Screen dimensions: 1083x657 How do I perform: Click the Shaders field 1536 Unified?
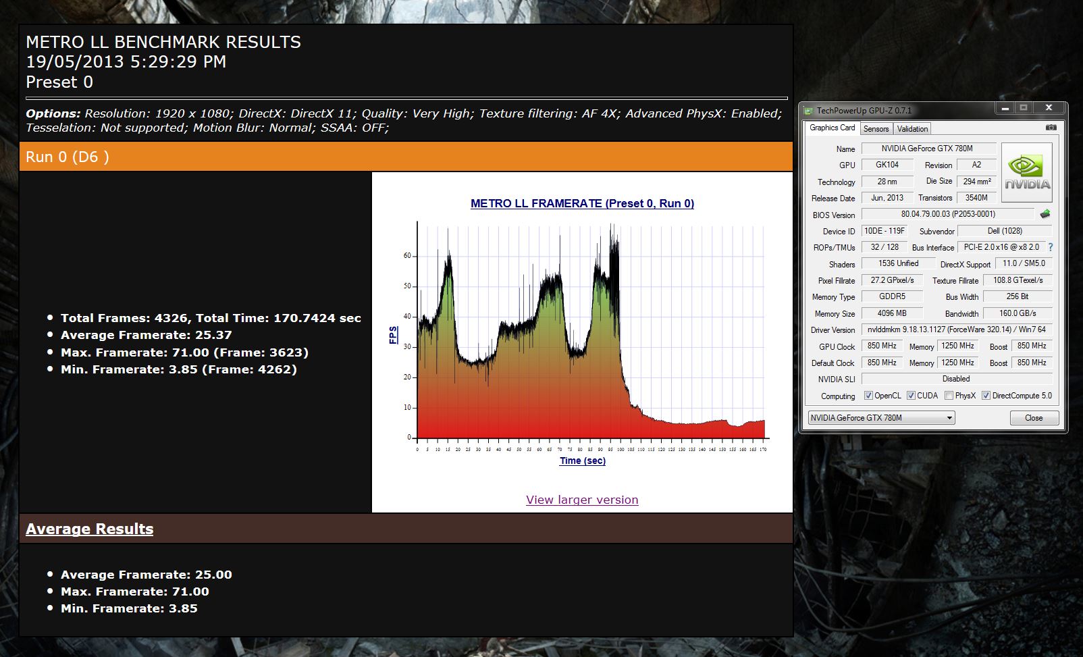(x=898, y=263)
